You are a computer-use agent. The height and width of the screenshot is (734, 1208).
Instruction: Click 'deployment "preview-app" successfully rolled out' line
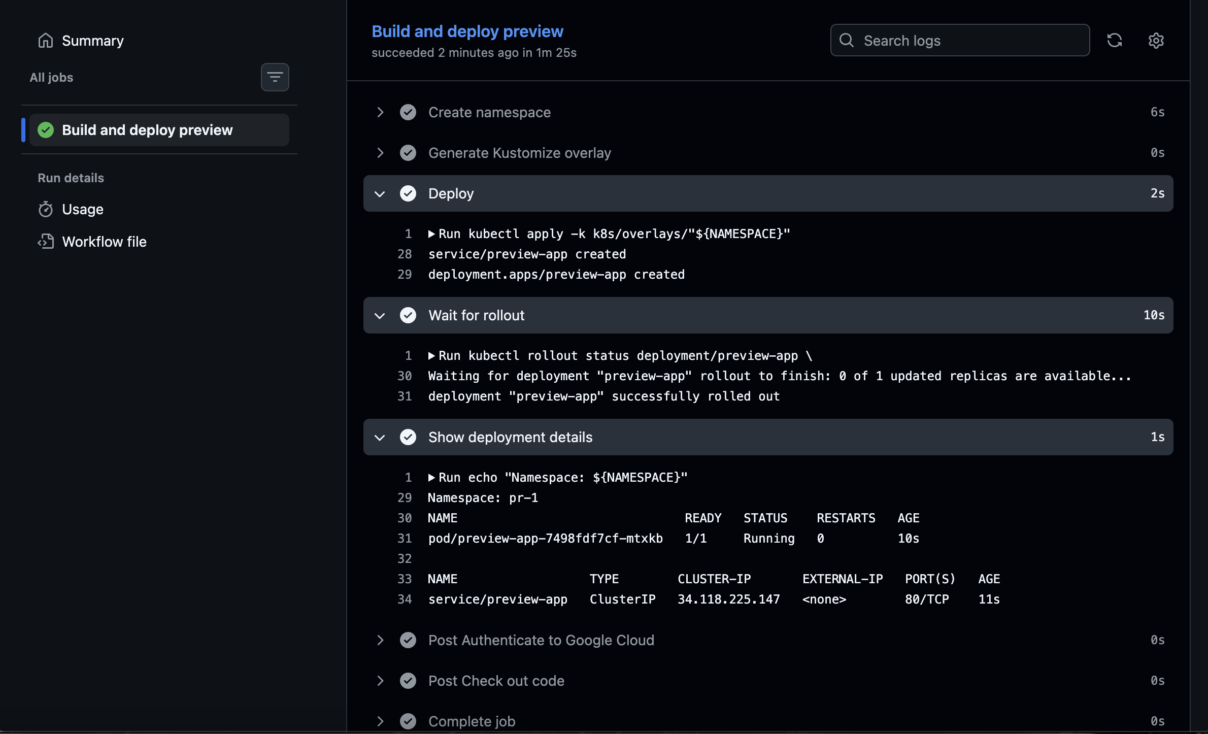(x=604, y=396)
